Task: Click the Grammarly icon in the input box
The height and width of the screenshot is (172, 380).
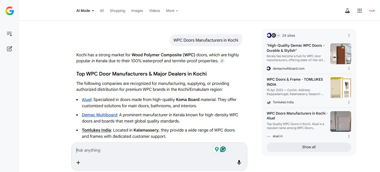Action: click(223, 149)
